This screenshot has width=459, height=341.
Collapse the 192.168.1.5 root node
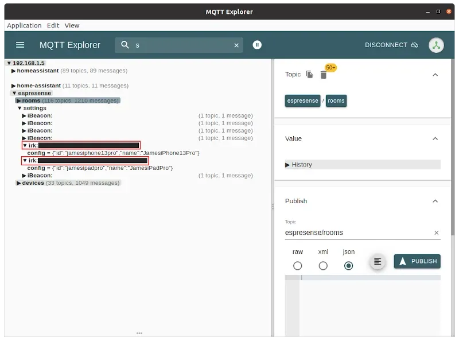point(9,63)
